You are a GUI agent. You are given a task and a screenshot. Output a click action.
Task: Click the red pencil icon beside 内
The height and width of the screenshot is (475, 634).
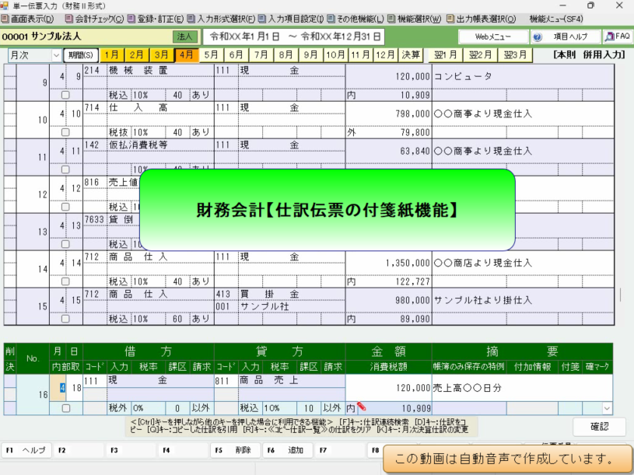coord(362,407)
